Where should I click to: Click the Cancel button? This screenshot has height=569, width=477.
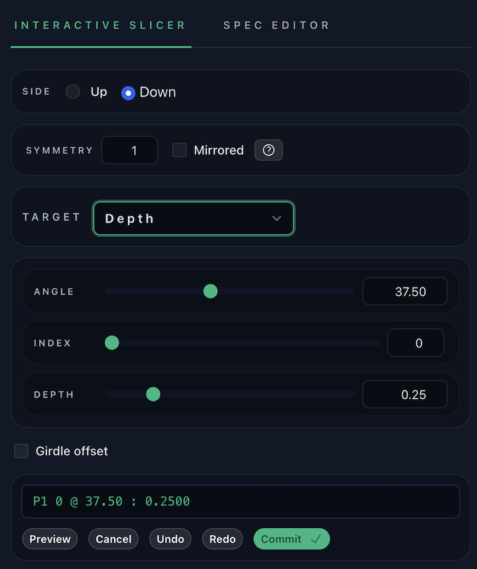pos(114,539)
